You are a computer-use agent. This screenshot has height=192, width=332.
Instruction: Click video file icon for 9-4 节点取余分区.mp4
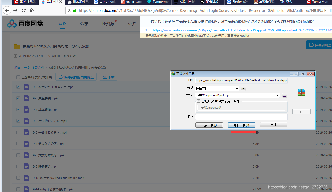point(26,144)
